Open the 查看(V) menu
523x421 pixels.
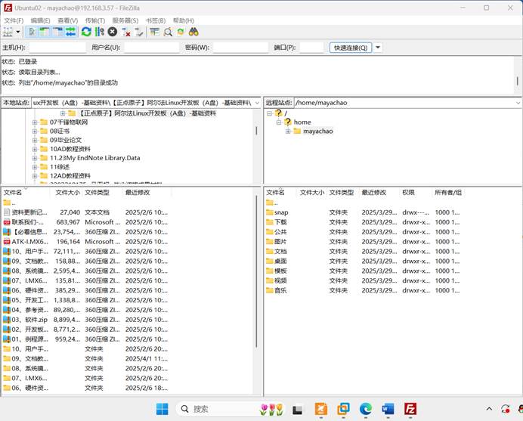pos(68,20)
